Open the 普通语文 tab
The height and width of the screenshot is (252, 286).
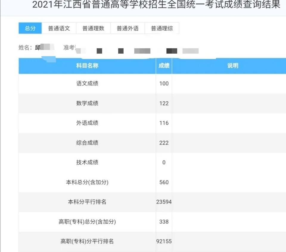pos(59,28)
